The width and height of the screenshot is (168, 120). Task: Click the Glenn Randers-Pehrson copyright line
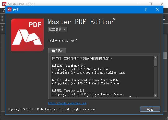88,94
